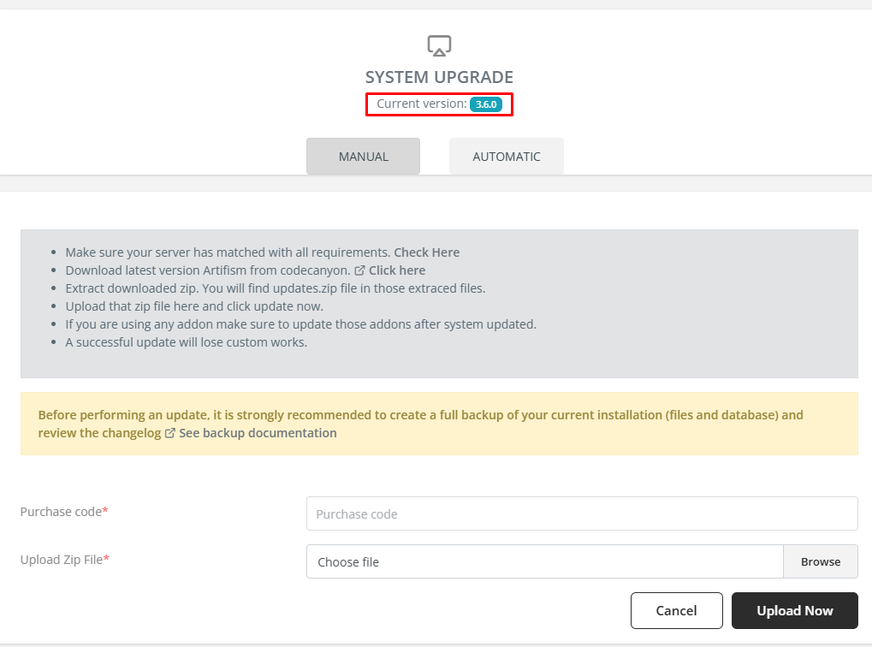The width and height of the screenshot is (872, 647).
Task: Click the Current version text label
Action: pyautogui.click(x=421, y=104)
